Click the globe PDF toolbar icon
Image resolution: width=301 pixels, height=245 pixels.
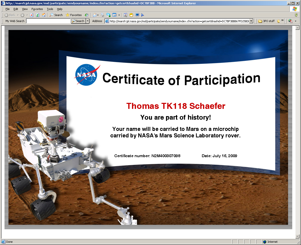(290, 21)
